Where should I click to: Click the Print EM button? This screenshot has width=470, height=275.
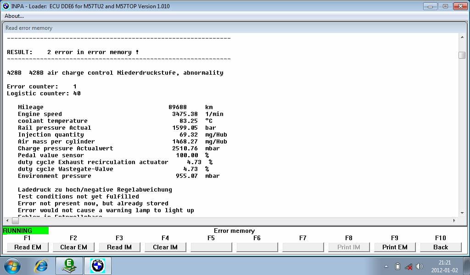coord(395,247)
